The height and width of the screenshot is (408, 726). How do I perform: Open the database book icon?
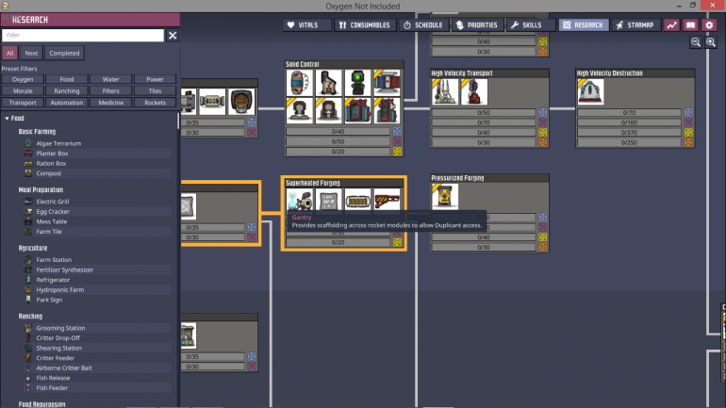[x=690, y=25]
